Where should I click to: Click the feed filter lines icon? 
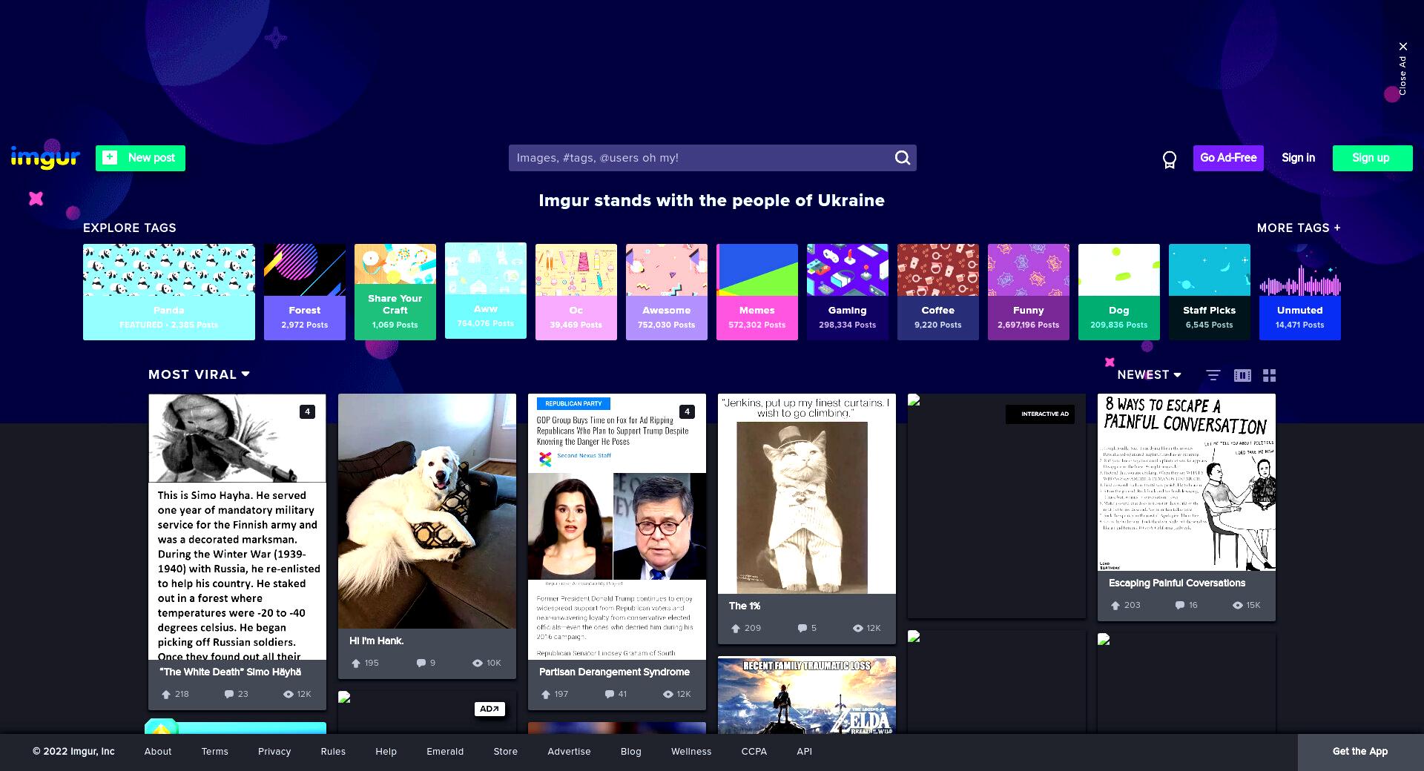pyautogui.click(x=1213, y=375)
